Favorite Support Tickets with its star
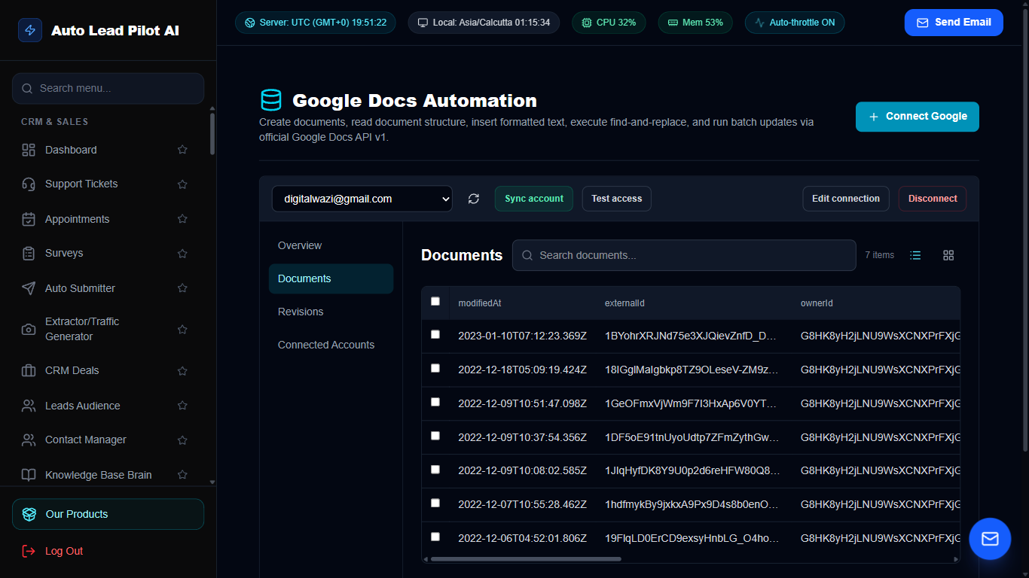Viewport: 1029px width, 578px height. [182, 184]
